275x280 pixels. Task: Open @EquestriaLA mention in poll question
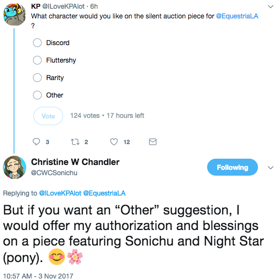237,16
